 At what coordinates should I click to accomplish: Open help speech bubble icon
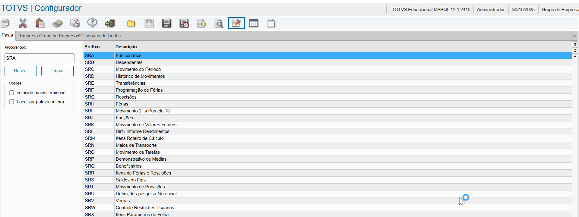pos(92,23)
